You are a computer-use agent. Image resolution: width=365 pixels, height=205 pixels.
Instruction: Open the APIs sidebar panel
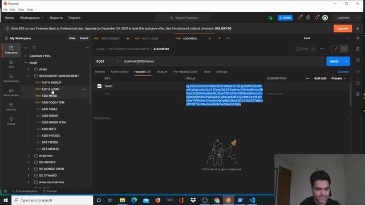click(x=11, y=64)
